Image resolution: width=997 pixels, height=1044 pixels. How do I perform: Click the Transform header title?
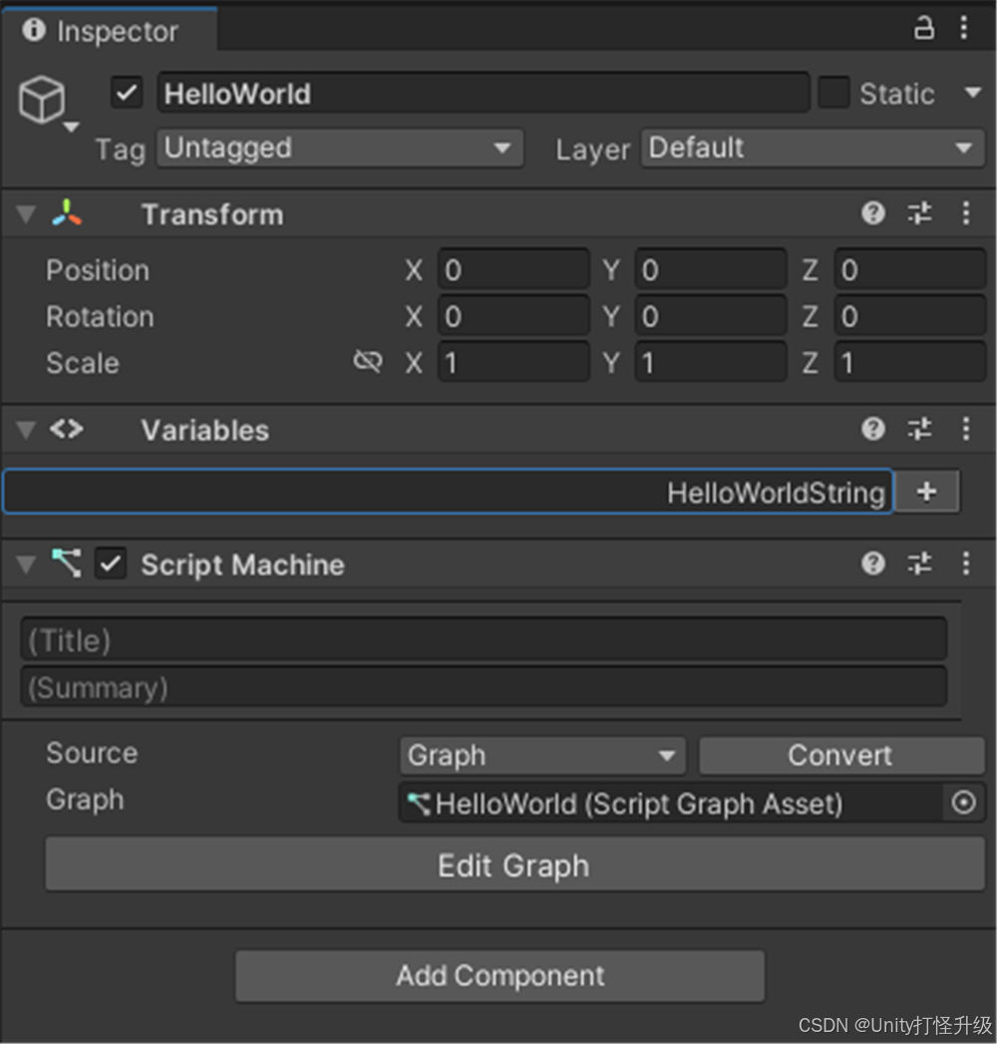[x=212, y=214]
